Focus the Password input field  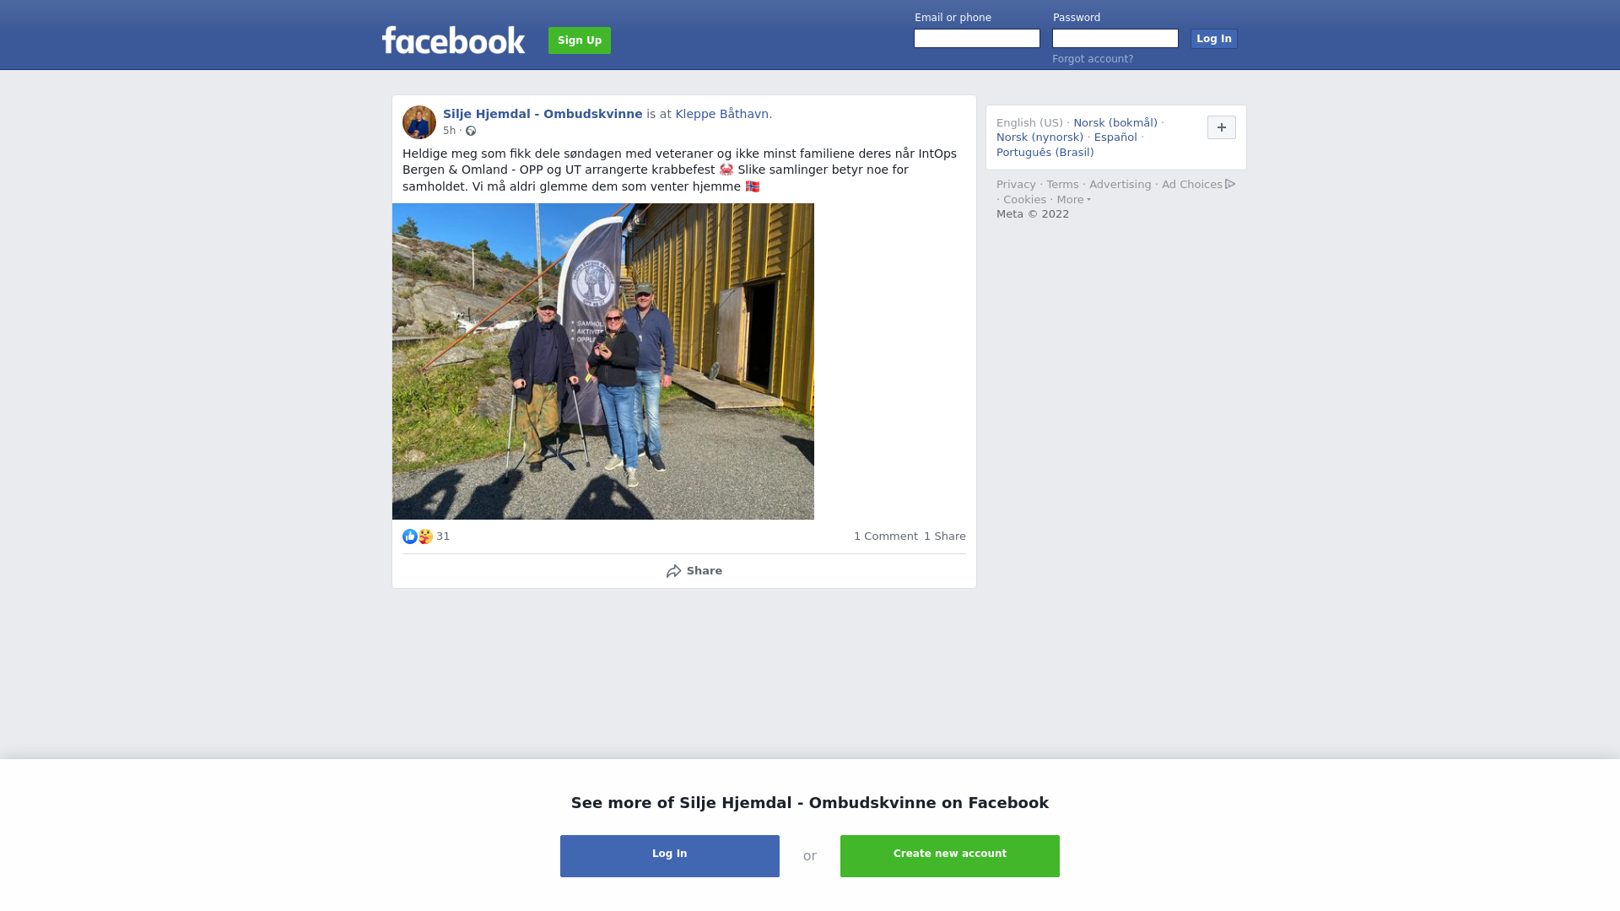point(1115,39)
